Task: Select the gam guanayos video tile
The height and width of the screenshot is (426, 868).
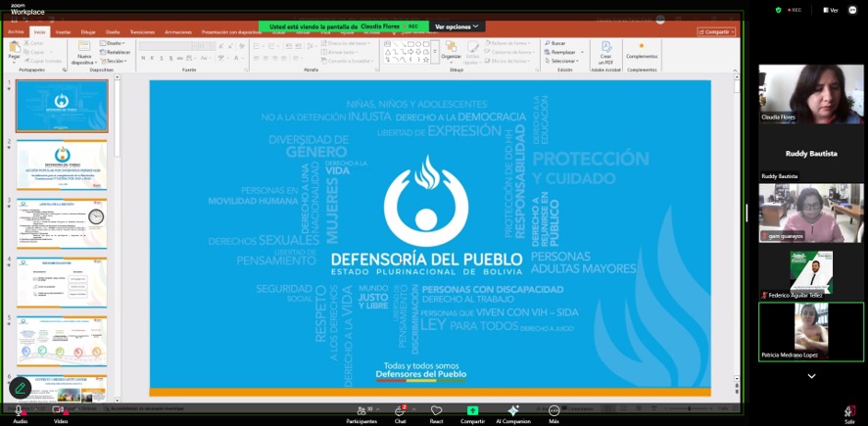Action: click(811, 213)
